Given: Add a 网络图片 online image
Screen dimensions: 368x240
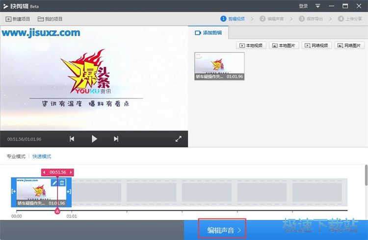Looking at the screenshot, I should pos(349,46).
